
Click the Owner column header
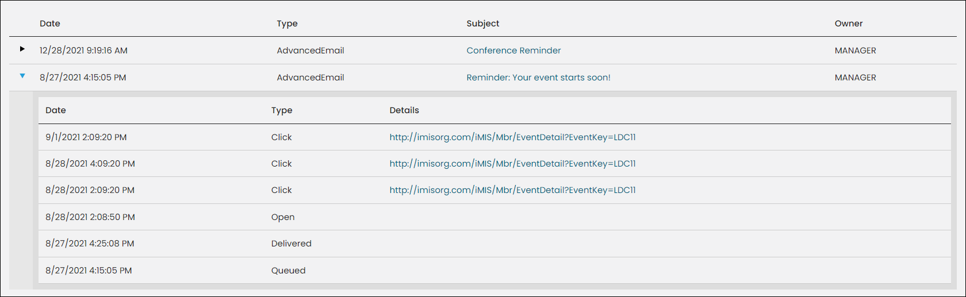[x=849, y=24]
